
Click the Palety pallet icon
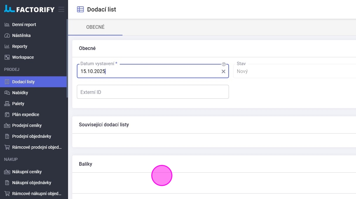tap(7, 103)
